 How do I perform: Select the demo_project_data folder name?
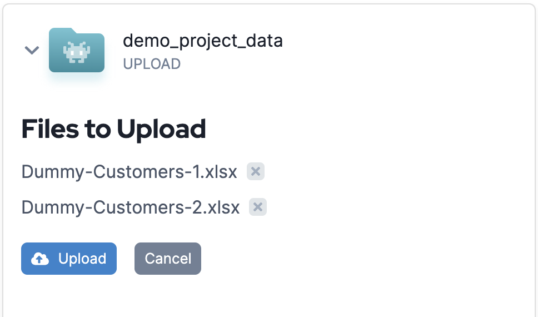click(203, 41)
